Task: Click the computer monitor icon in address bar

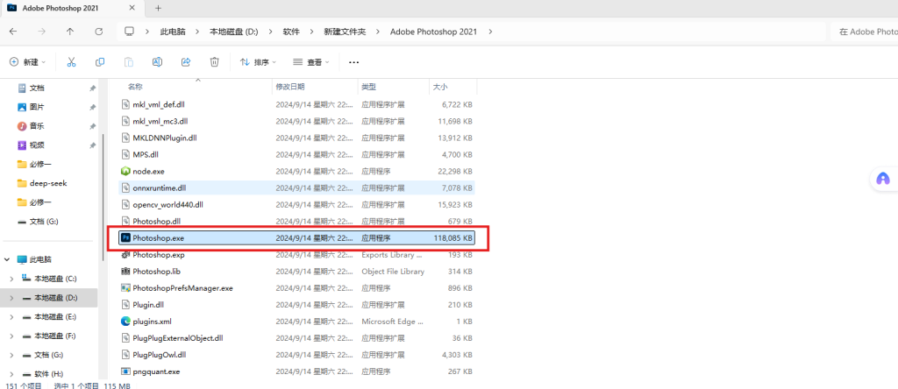Action: [x=130, y=32]
